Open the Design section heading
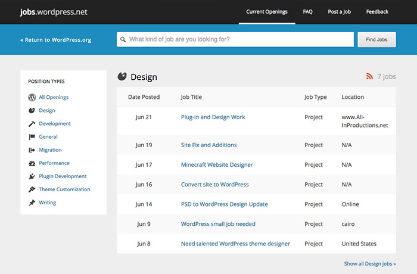Image resolution: width=417 pixels, height=274 pixels. click(x=144, y=77)
